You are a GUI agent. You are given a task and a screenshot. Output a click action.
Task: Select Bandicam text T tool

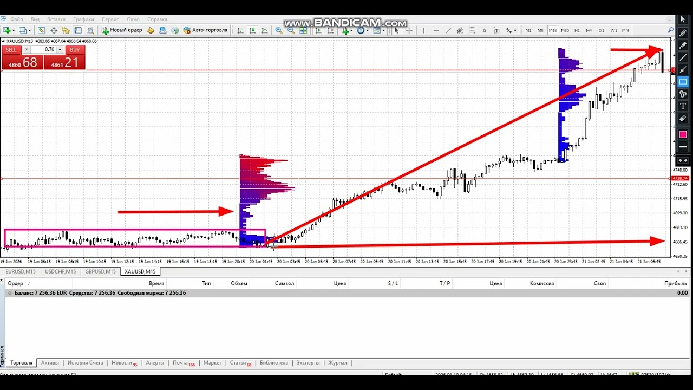pyautogui.click(x=683, y=106)
